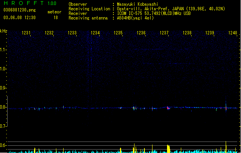Click the 1240 time axis marker

(x=233, y=33)
